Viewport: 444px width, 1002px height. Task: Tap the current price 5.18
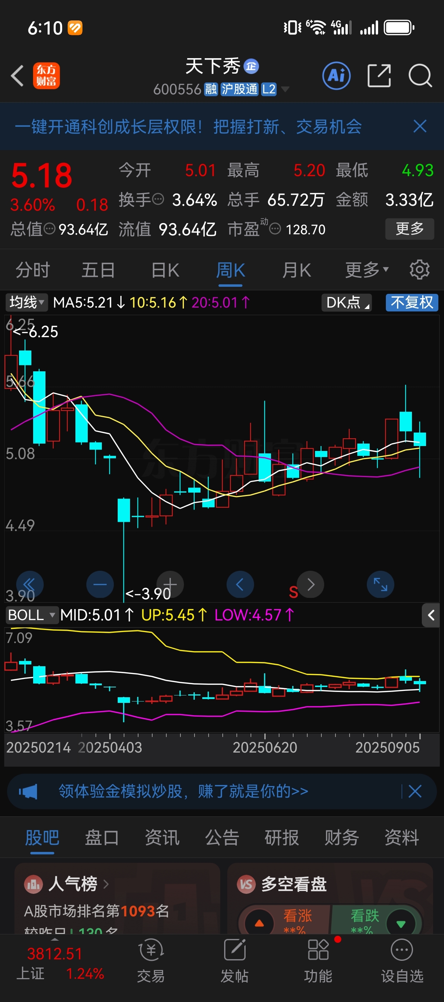tap(42, 175)
